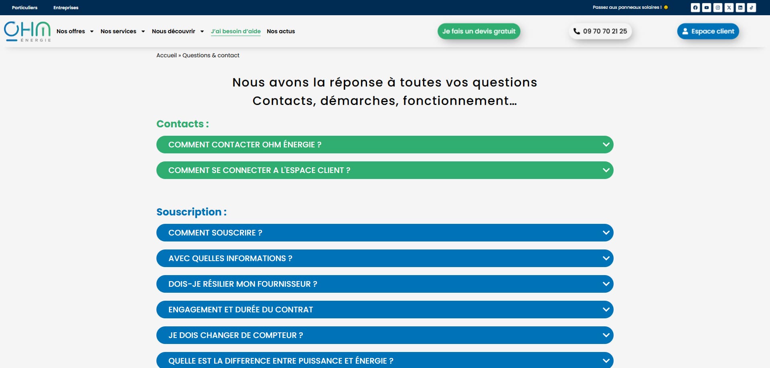Click 'Questions & contact' breadcrumb text
Viewport: 770px width, 368px height.
[x=211, y=55]
